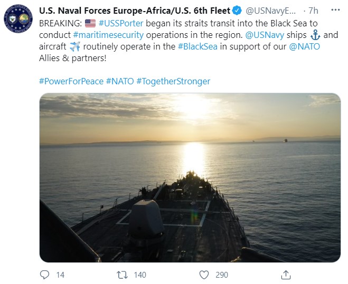Click the reply speech bubble icon
This screenshot has width=348, height=284.
[45, 275]
